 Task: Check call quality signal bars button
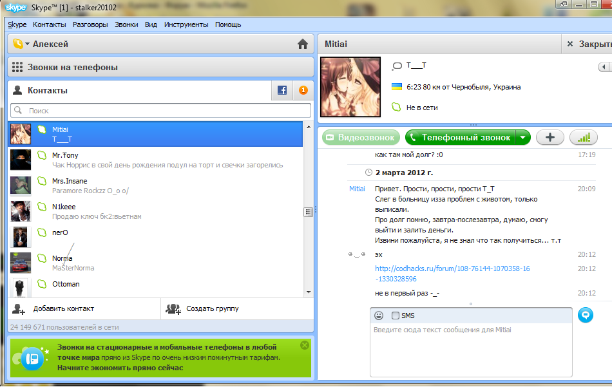(583, 137)
